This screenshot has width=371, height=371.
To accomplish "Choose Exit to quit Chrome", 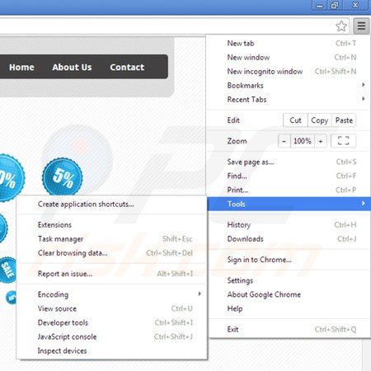I will (289, 329).
